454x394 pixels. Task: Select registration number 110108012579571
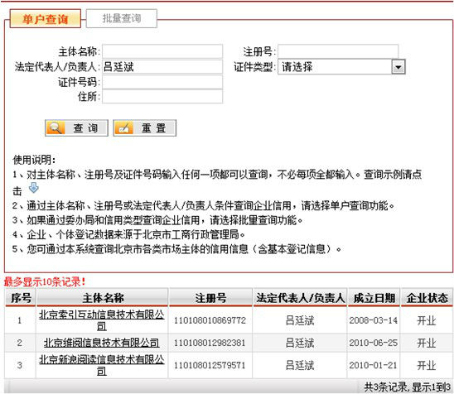210,365
